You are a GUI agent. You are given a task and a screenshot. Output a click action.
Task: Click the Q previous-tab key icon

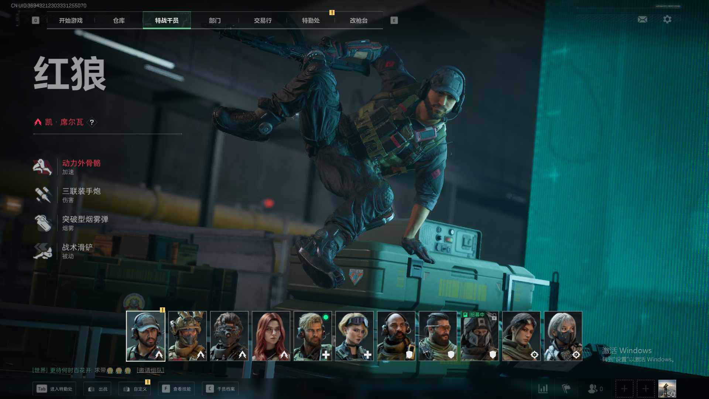pos(35,21)
